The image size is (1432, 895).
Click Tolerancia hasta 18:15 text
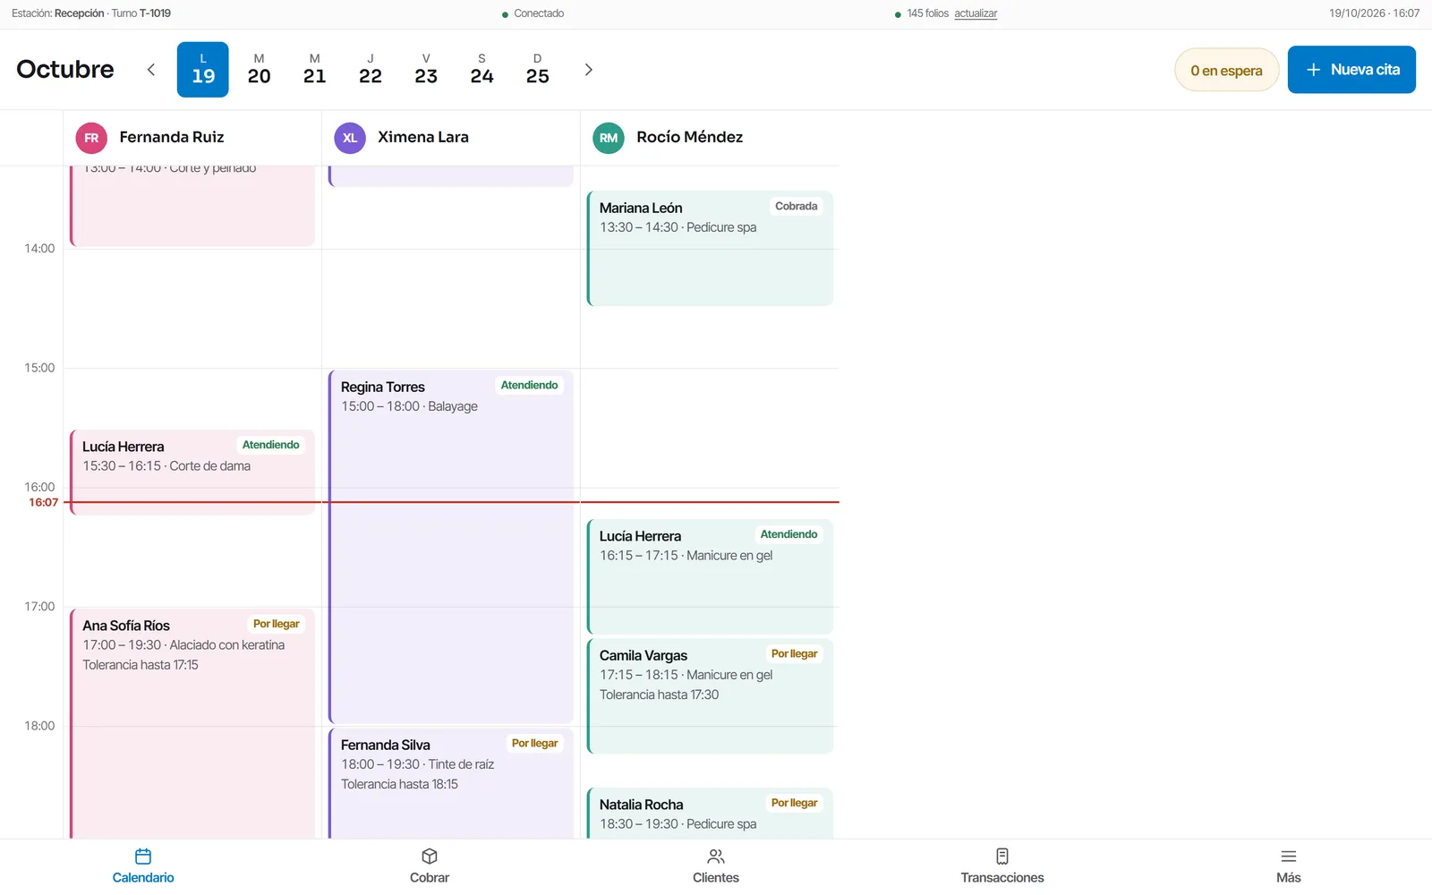tap(399, 784)
